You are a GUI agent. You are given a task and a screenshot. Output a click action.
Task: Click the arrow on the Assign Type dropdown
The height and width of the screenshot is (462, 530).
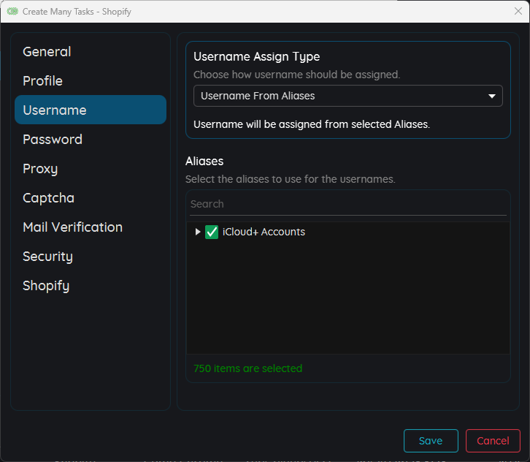(x=491, y=96)
